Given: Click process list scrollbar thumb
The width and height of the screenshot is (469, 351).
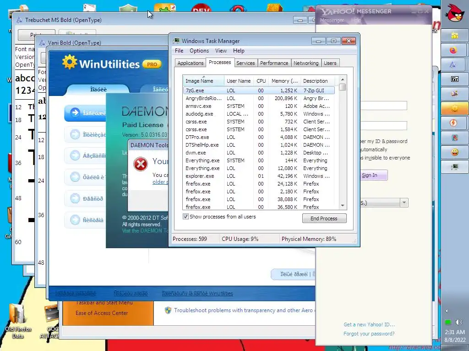Looking at the screenshot, I should pyautogui.click(x=343, y=87).
